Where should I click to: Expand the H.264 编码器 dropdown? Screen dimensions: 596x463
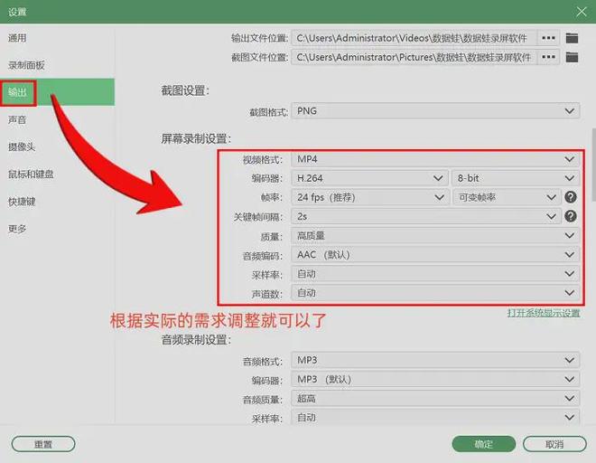click(x=370, y=178)
